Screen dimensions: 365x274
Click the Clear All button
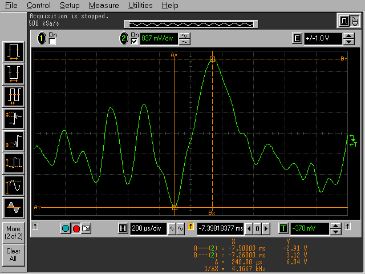14,255
